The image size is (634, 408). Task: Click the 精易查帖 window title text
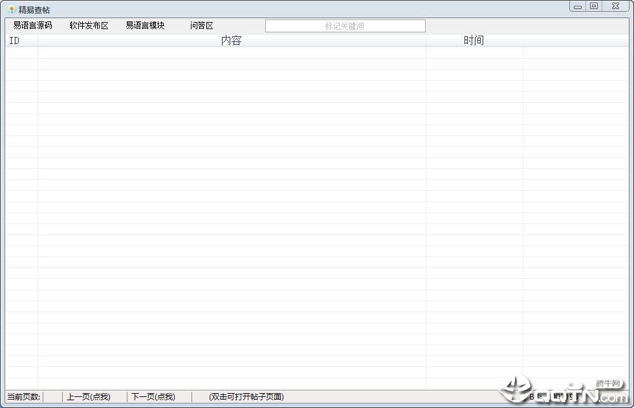(x=34, y=10)
